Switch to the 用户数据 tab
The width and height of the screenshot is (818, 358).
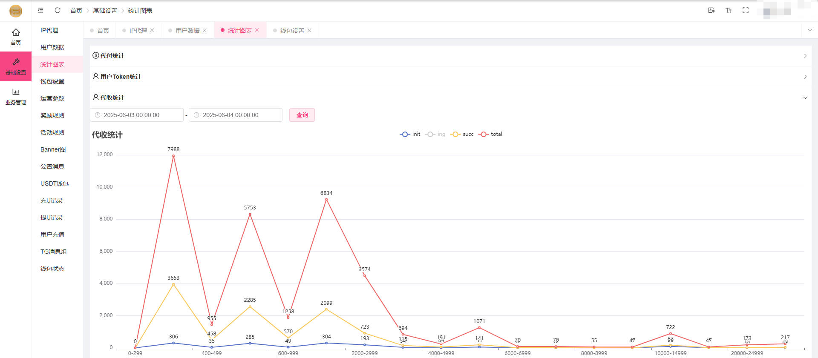coord(187,31)
